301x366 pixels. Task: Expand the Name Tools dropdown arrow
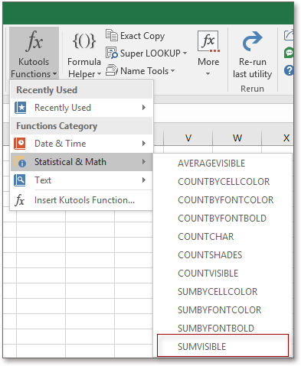(173, 70)
